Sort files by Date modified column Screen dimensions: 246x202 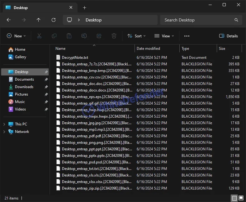pos(148,49)
